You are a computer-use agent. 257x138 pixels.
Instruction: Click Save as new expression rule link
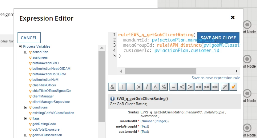[216, 78]
